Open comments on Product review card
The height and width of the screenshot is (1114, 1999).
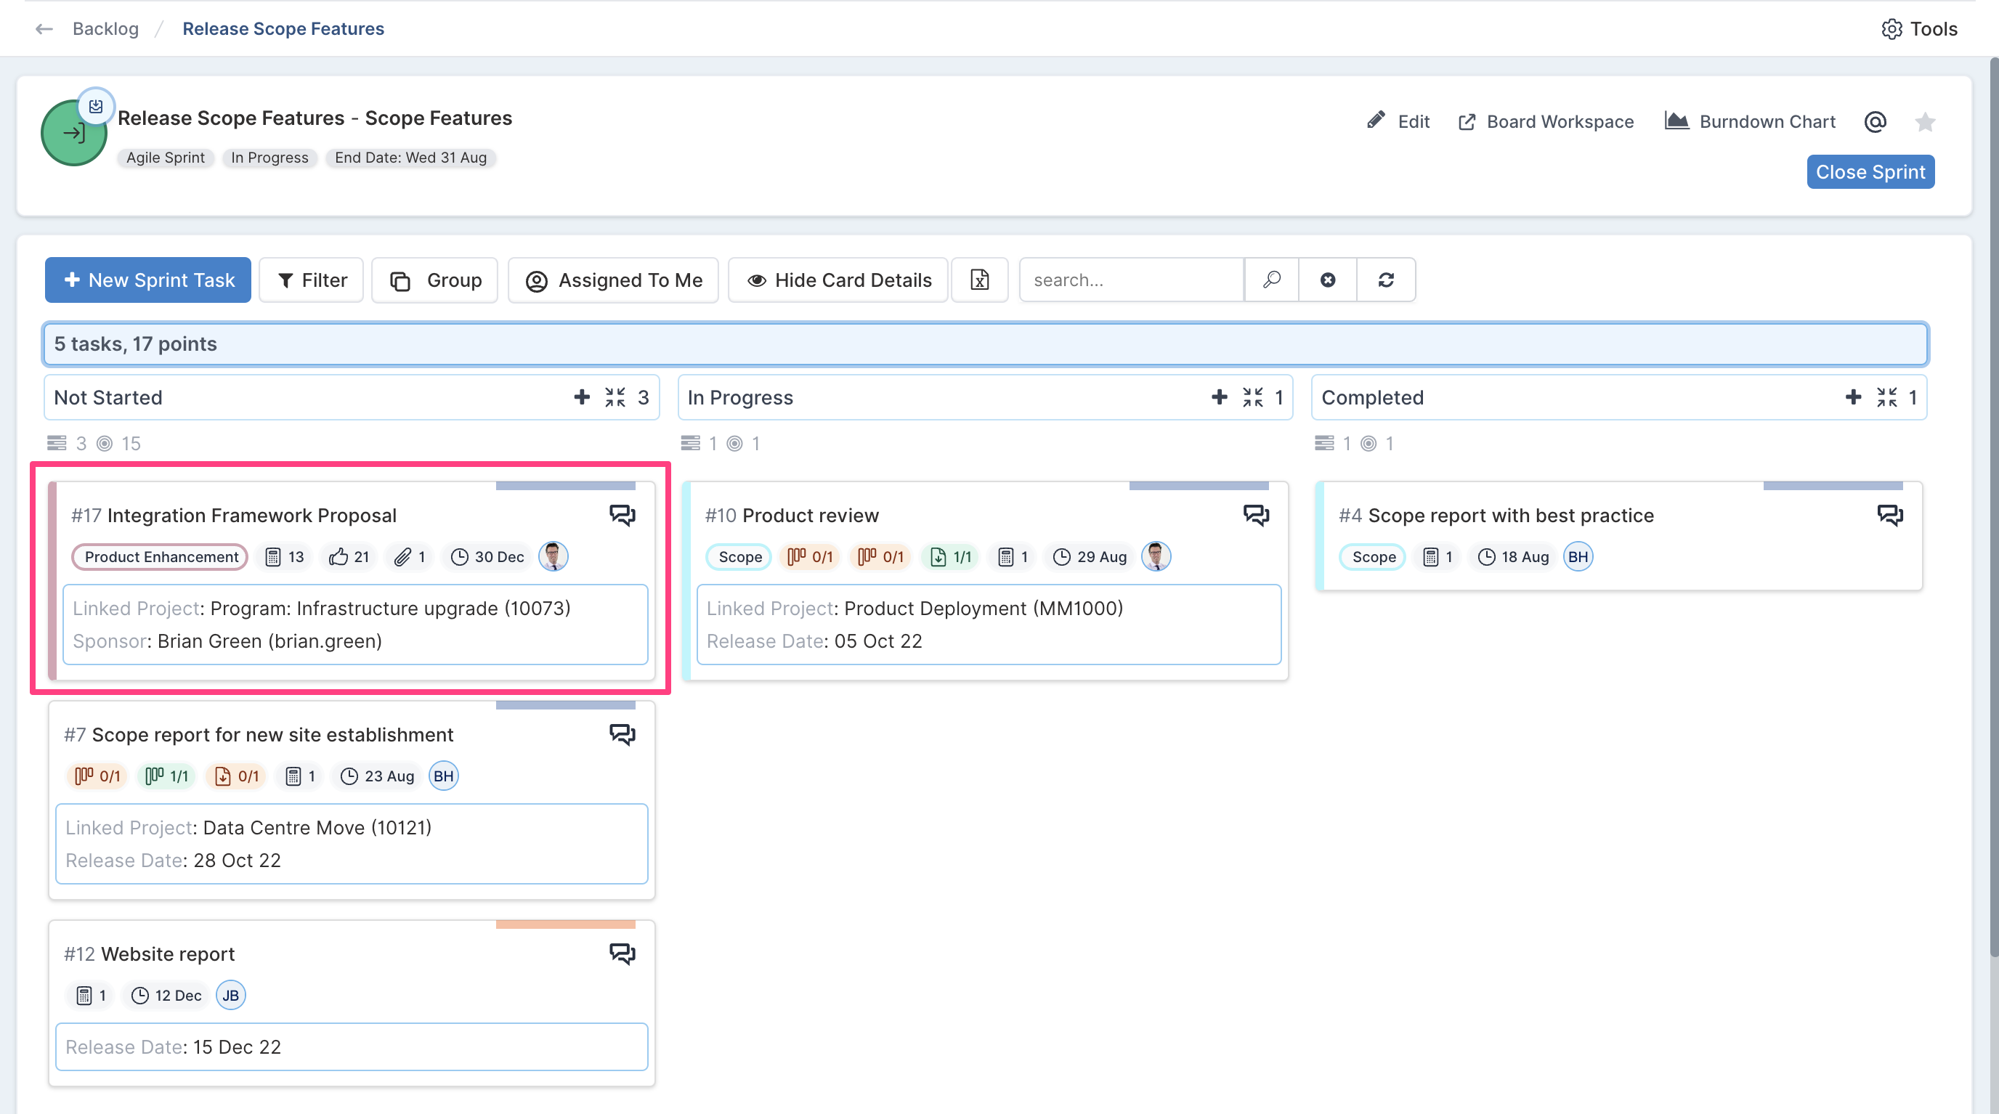pyautogui.click(x=1257, y=515)
